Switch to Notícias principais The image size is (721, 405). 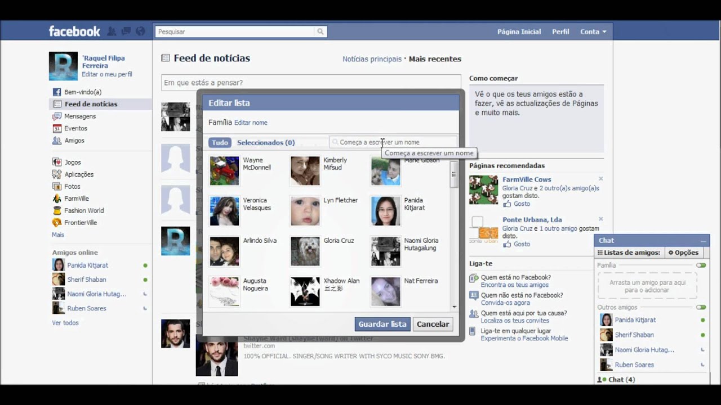(372, 58)
